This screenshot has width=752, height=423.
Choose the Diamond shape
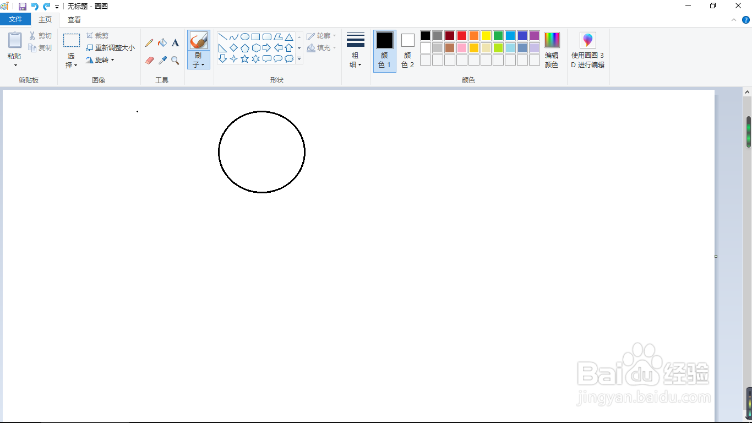tap(234, 48)
